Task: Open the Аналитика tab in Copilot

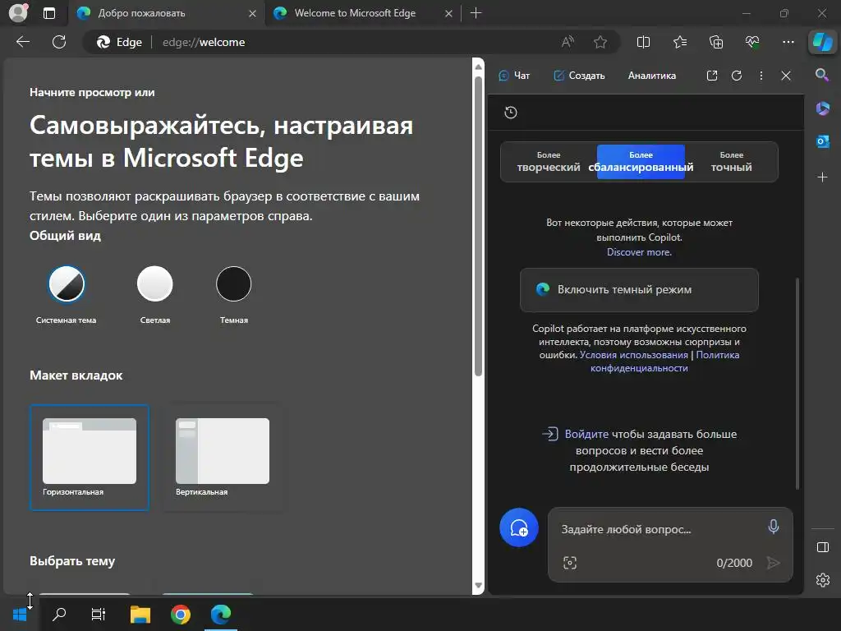Action: coord(651,76)
